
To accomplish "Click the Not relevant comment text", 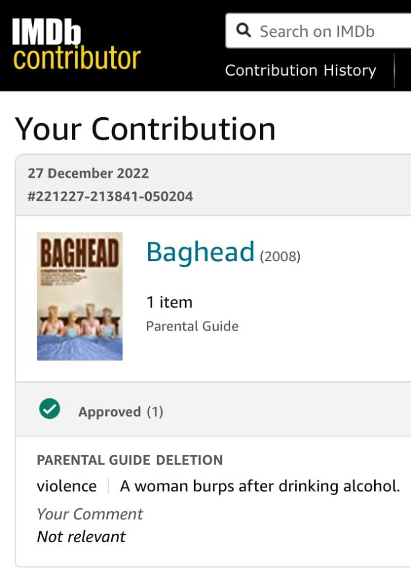I will tap(81, 537).
